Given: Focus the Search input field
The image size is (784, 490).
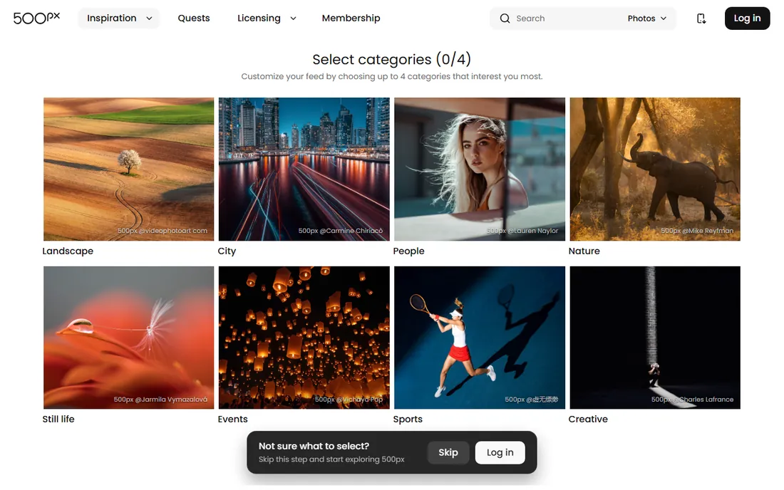Looking at the screenshot, I should coord(567,19).
